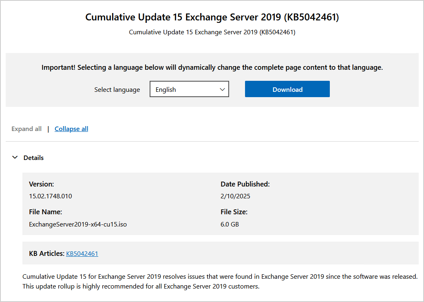This screenshot has width=424, height=302.
Task: Click the bold Cumulative Update 15 page title
Action: [212, 17]
